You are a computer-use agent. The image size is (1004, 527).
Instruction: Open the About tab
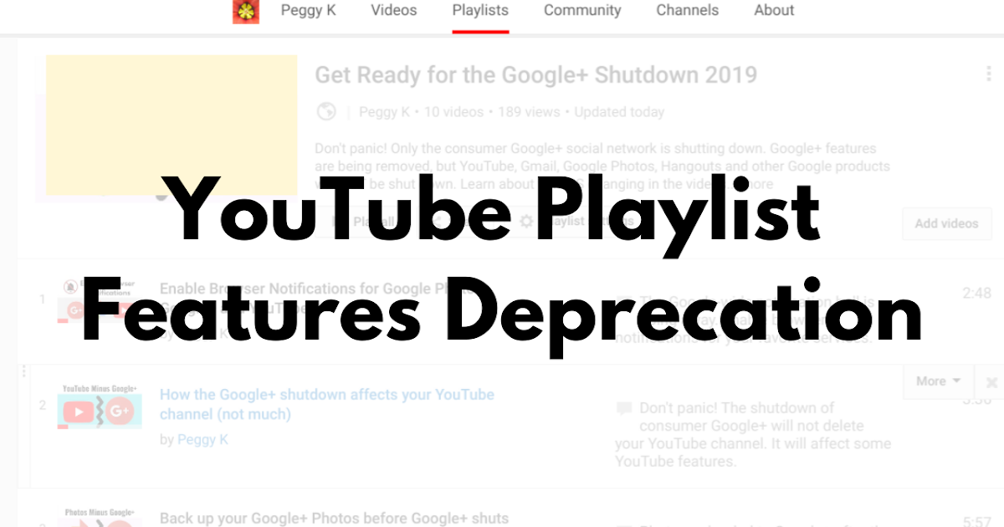[x=774, y=11]
